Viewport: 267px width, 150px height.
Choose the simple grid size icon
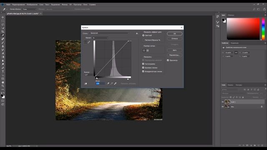pos(144,50)
